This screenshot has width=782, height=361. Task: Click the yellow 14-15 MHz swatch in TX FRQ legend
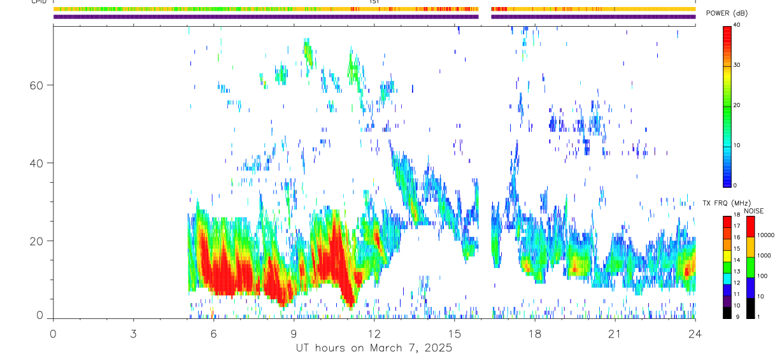click(x=727, y=256)
